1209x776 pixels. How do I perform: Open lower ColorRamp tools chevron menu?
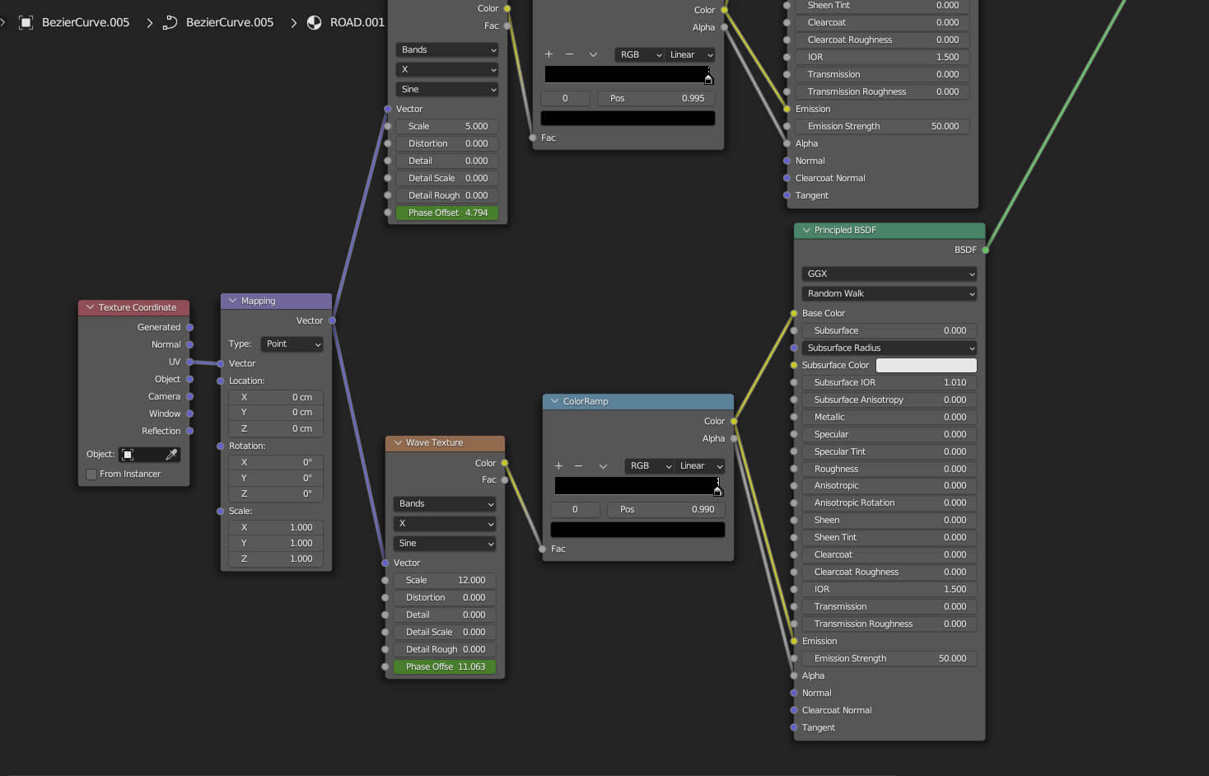click(603, 466)
